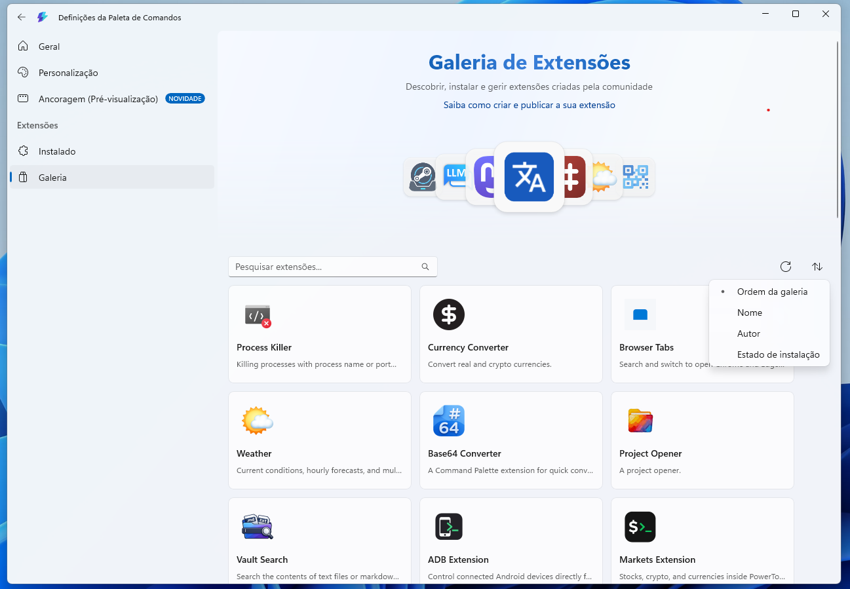The image size is (850, 589).
Task: Click the Project Opener folder icon
Action: (640, 421)
